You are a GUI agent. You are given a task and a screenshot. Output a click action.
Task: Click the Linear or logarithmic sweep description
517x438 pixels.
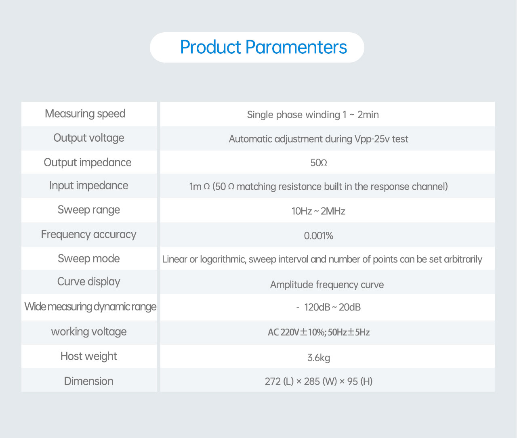322,259
